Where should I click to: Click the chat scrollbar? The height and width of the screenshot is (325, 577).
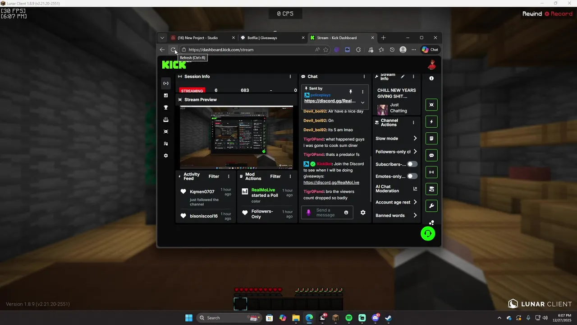[371, 178]
